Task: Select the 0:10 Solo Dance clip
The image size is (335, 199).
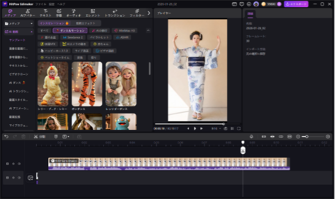Action: click(x=169, y=164)
